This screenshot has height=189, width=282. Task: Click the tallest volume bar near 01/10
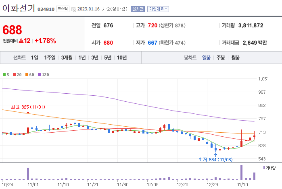[x=241, y=173]
